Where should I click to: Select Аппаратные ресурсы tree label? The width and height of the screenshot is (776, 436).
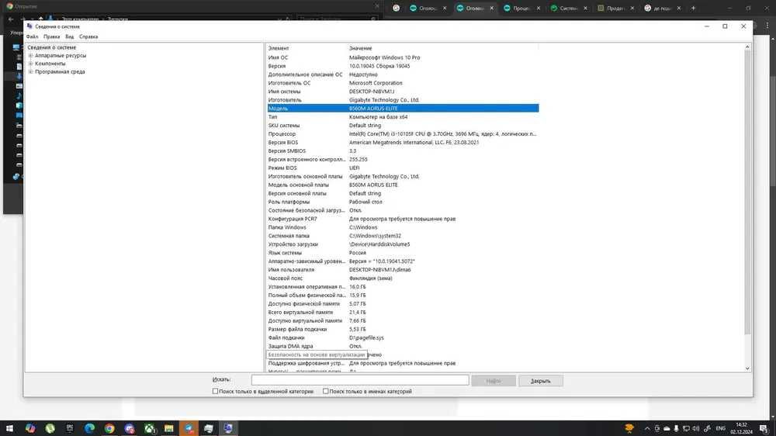pos(61,55)
